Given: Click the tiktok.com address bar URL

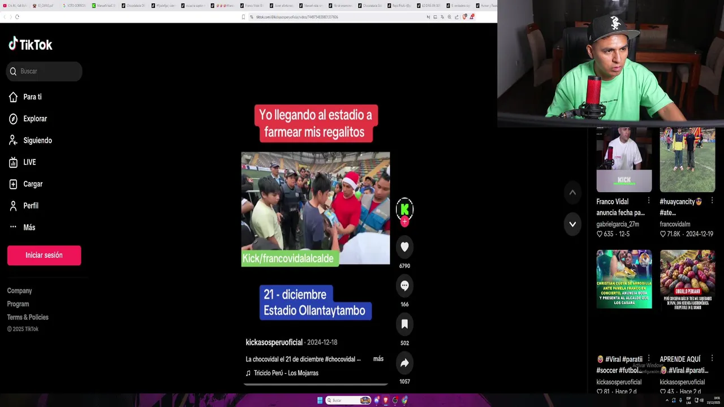Looking at the screenshot, I should [x=297, y=17].
